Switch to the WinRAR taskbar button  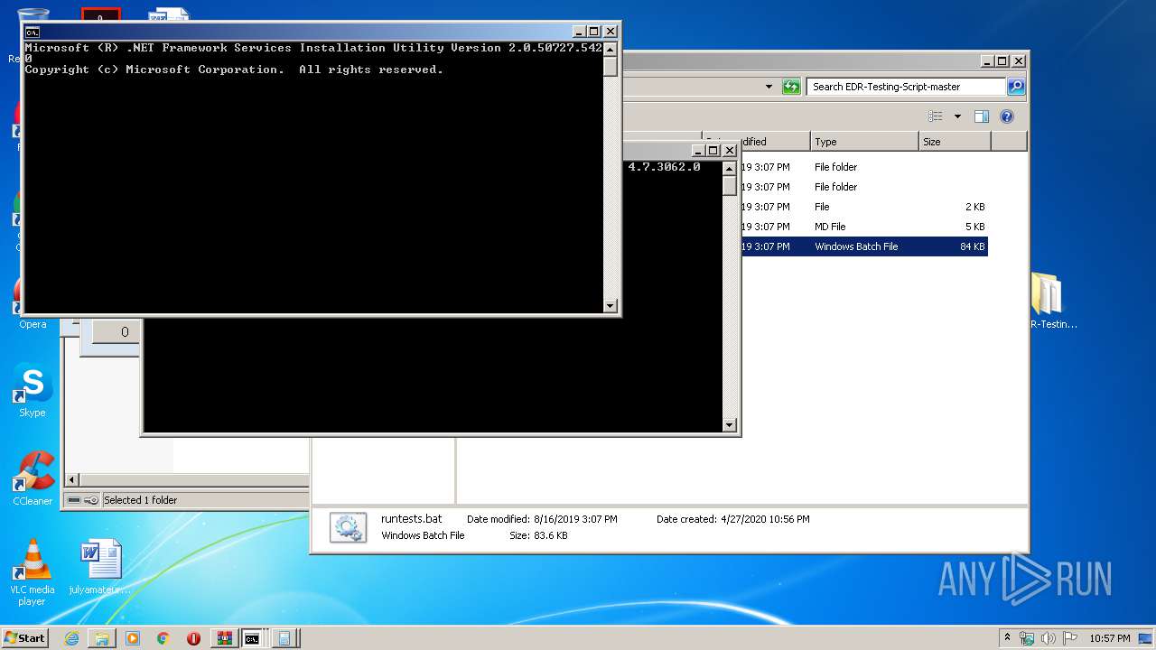[x=224, y=638]
